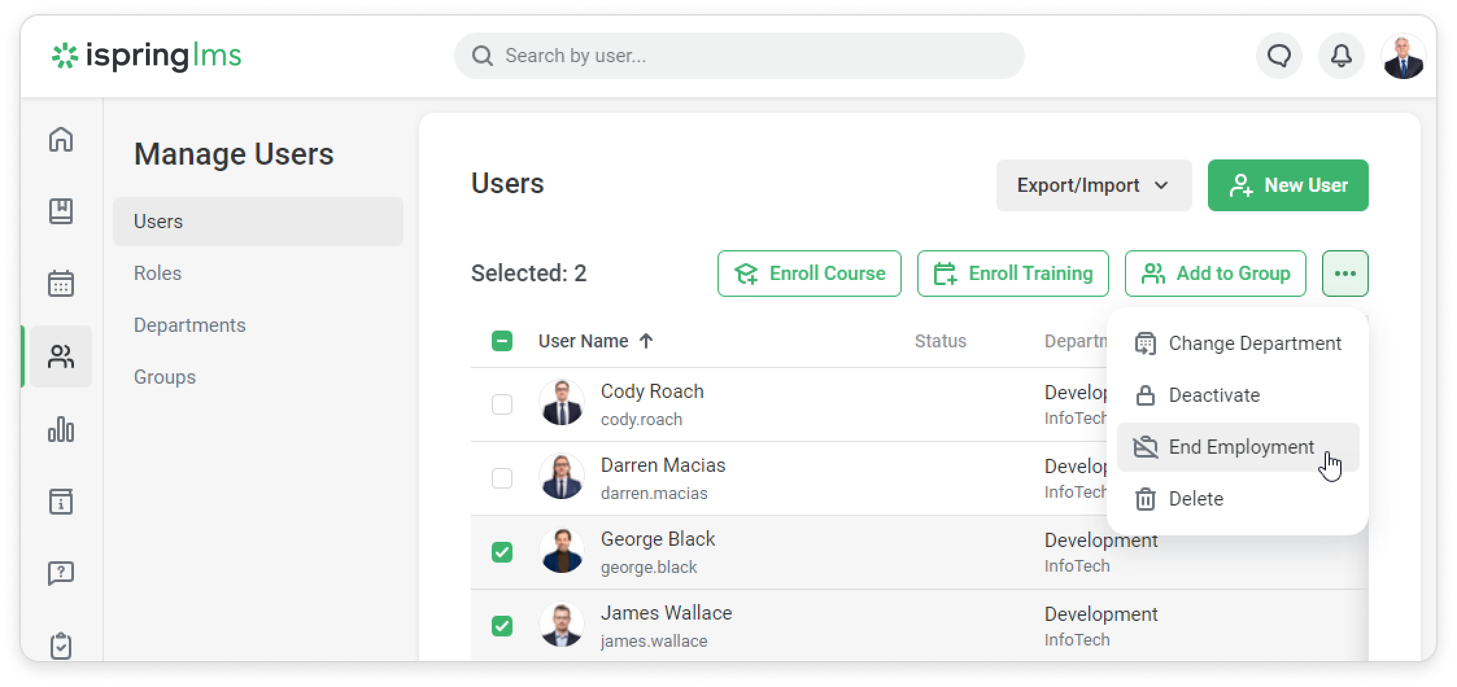Click the Enroll Course button

pyautogui.click(x=809, y=274)
